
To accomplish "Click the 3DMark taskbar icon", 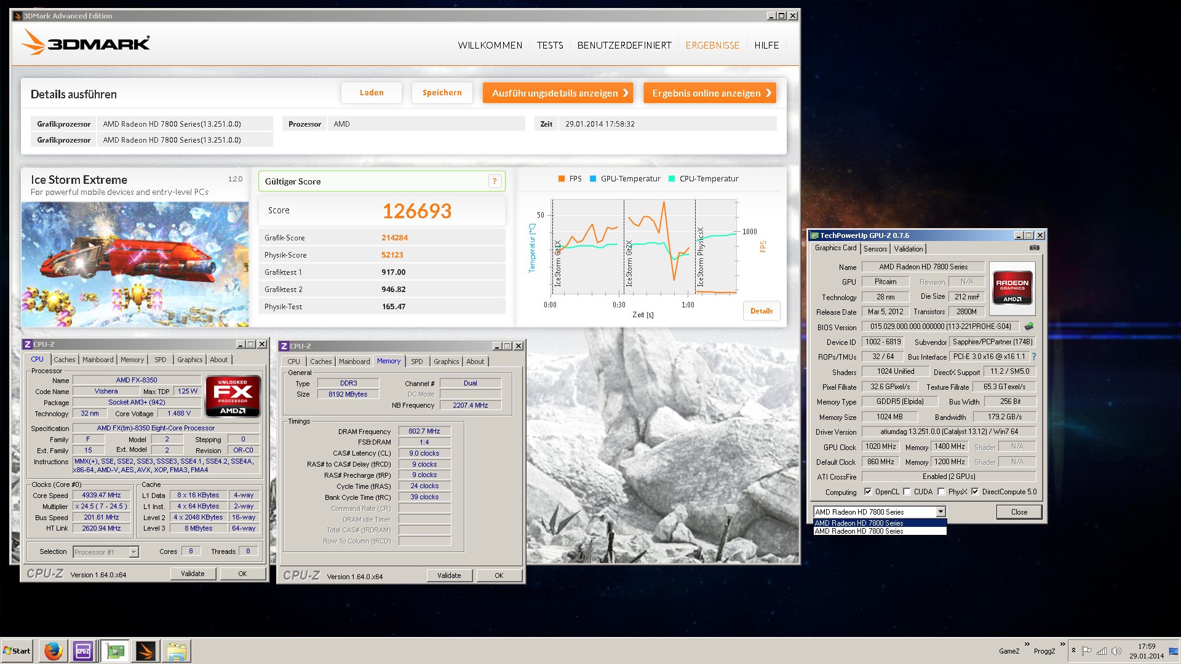I will pos(146,650).
